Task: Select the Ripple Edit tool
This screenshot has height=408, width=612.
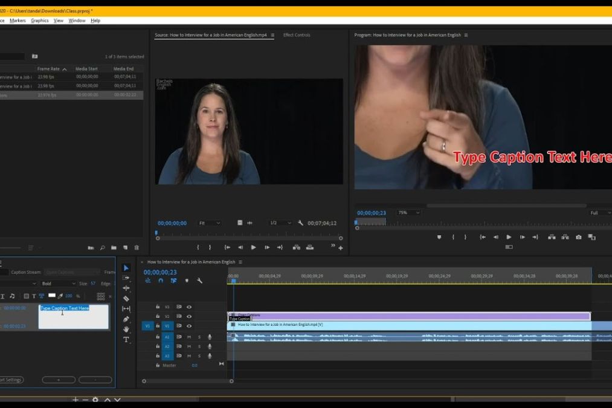Action: click(126, 288)
